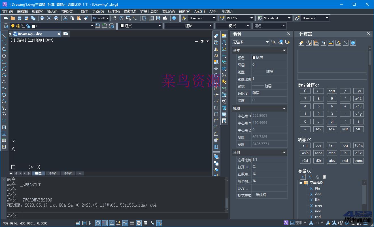Select the Polygon drawing tool
The width and height of the screenshot is (374, 227).
click(4, 56)
